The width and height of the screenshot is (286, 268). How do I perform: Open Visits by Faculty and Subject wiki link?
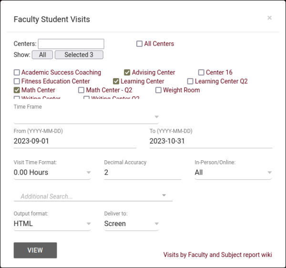217,255
